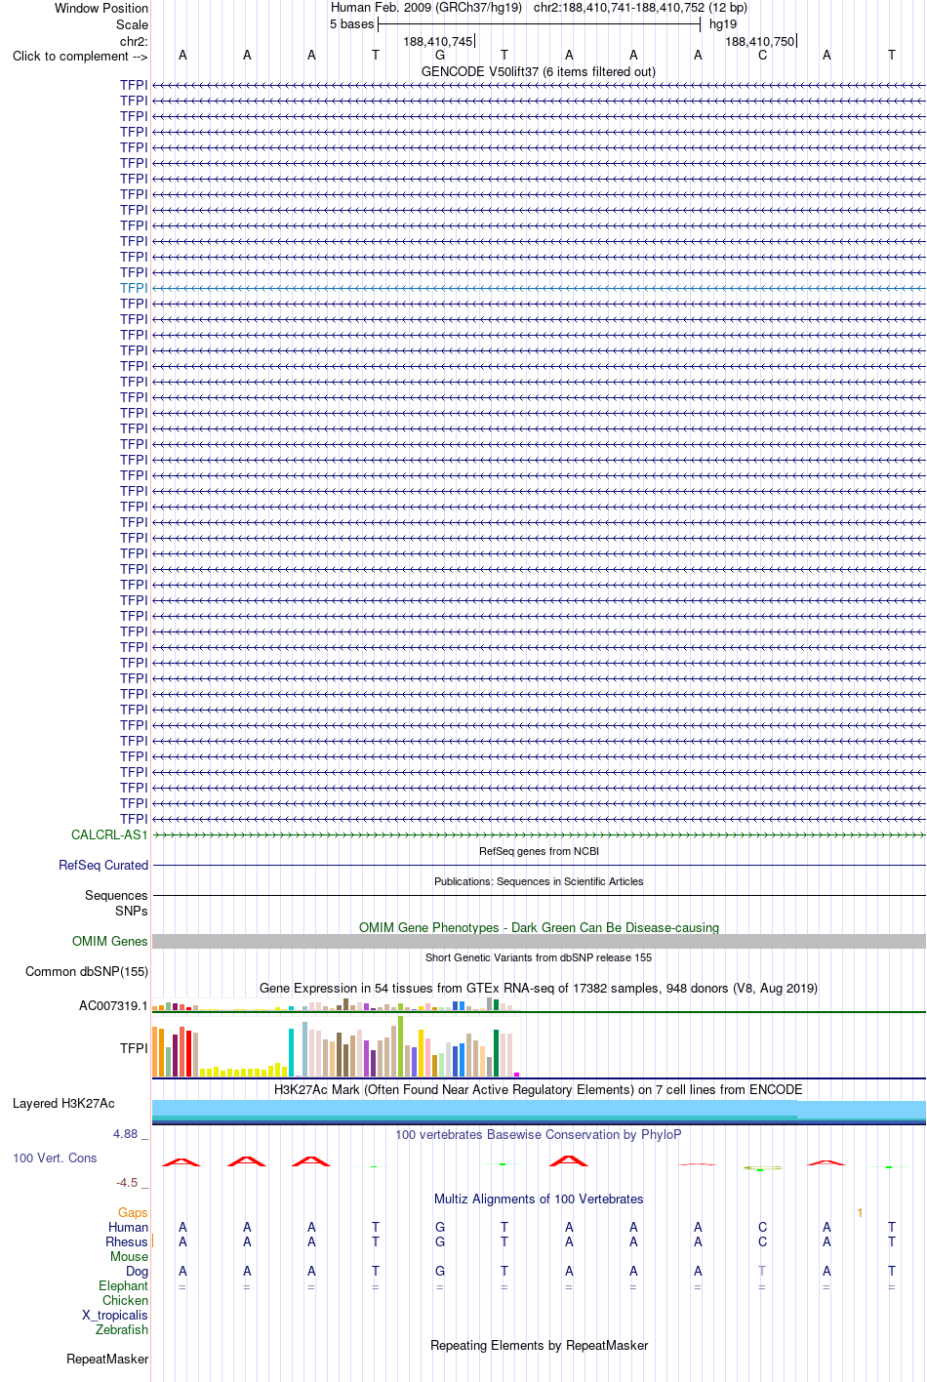
Task: Click the 'Sequences SNPs' track label
Action: (116, 903)
